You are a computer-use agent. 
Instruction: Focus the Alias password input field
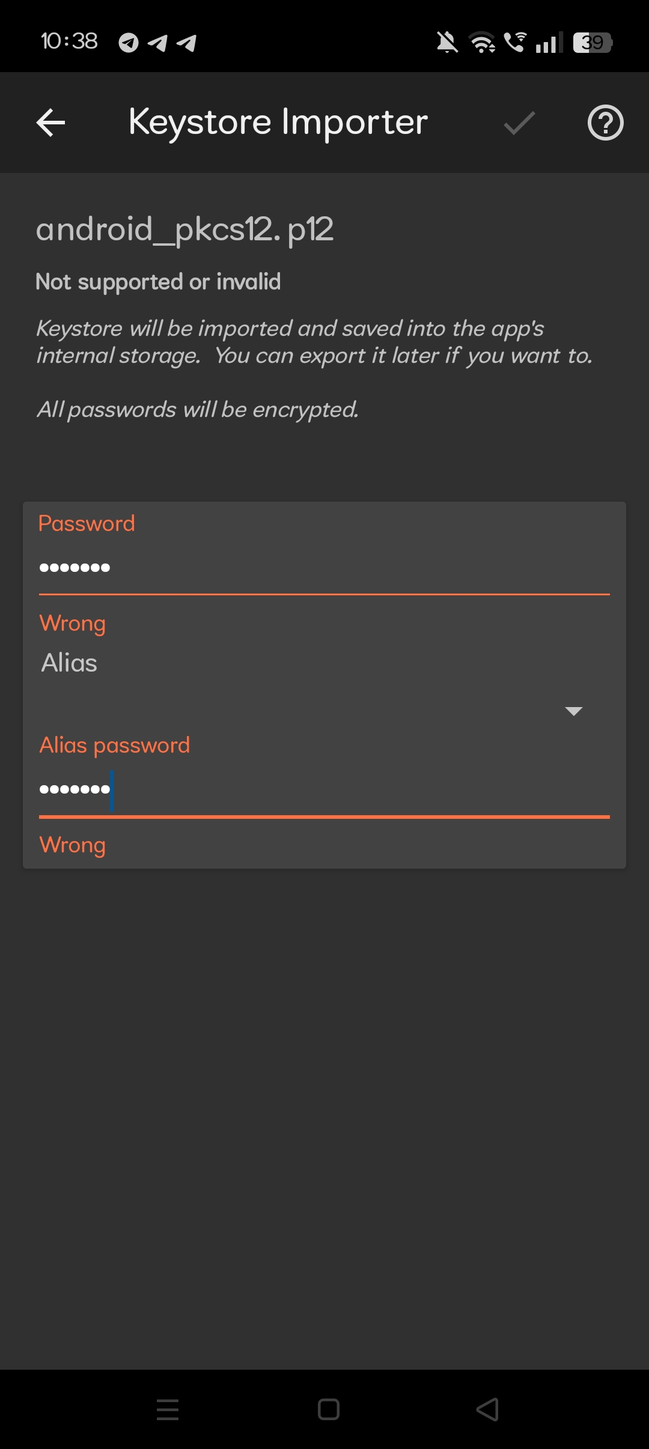pyautogui.click(x=324, y=789)
